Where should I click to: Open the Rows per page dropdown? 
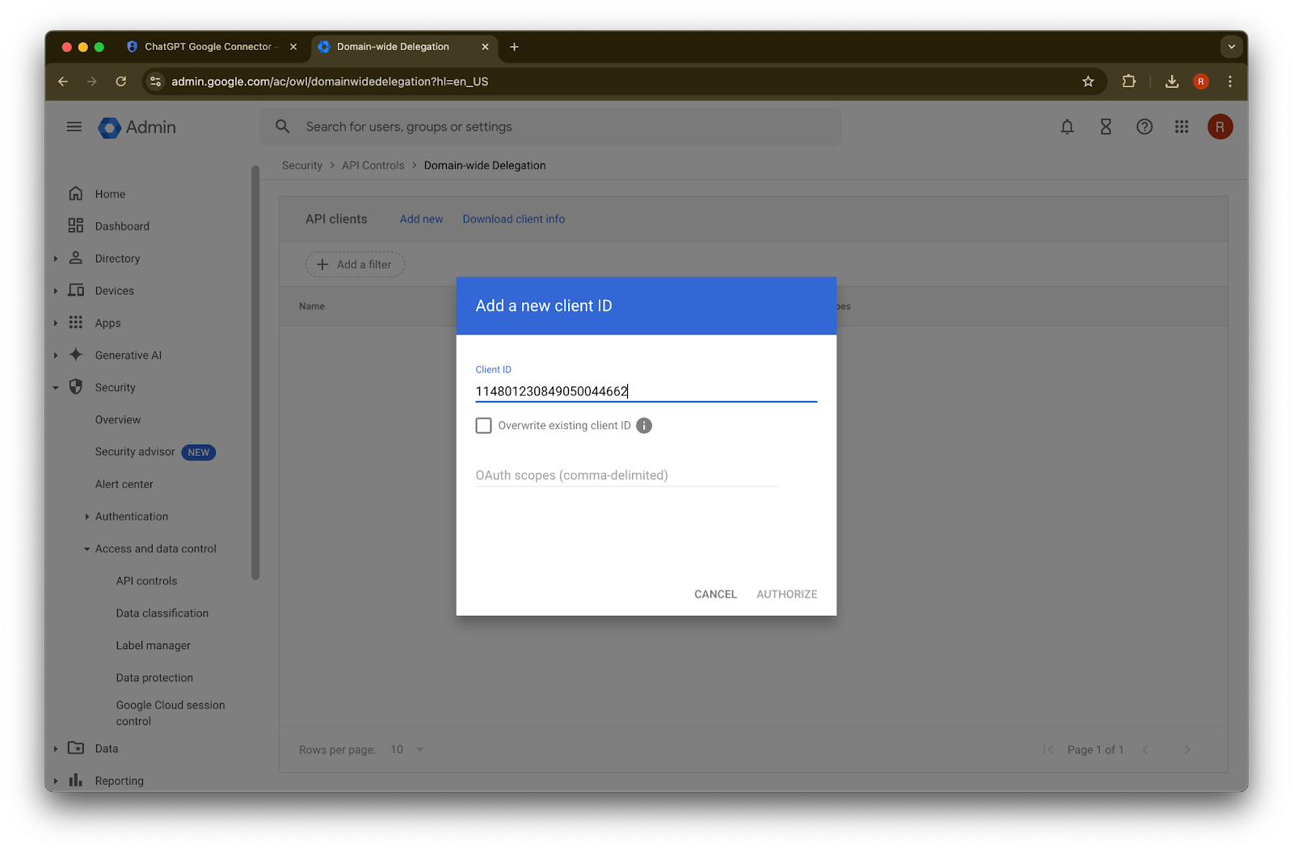[407, 750]
